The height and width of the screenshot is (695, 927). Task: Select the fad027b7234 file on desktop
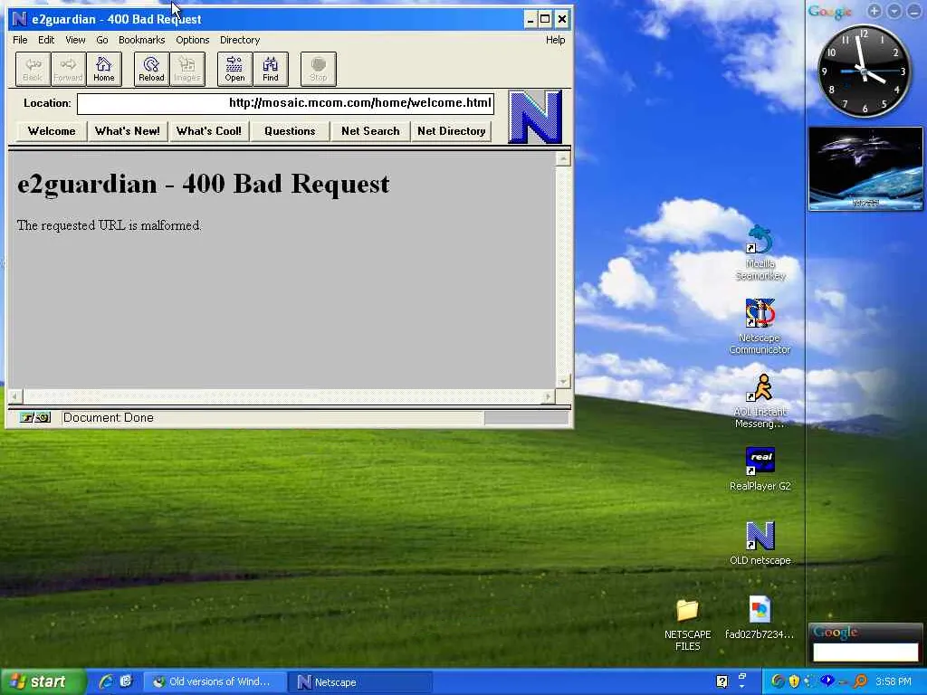coord(760,617)
